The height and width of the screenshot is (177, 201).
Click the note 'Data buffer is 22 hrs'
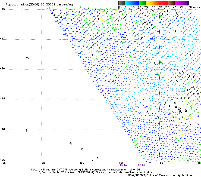[55, 172]
